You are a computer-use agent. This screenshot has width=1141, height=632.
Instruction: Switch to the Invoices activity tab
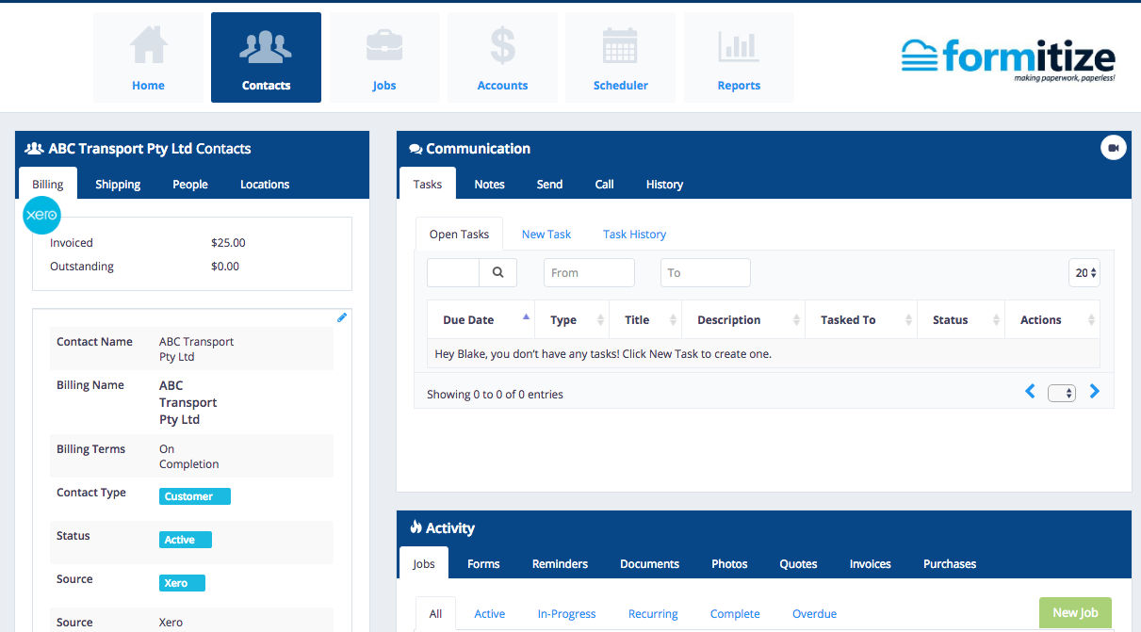[x=870, y=564]
